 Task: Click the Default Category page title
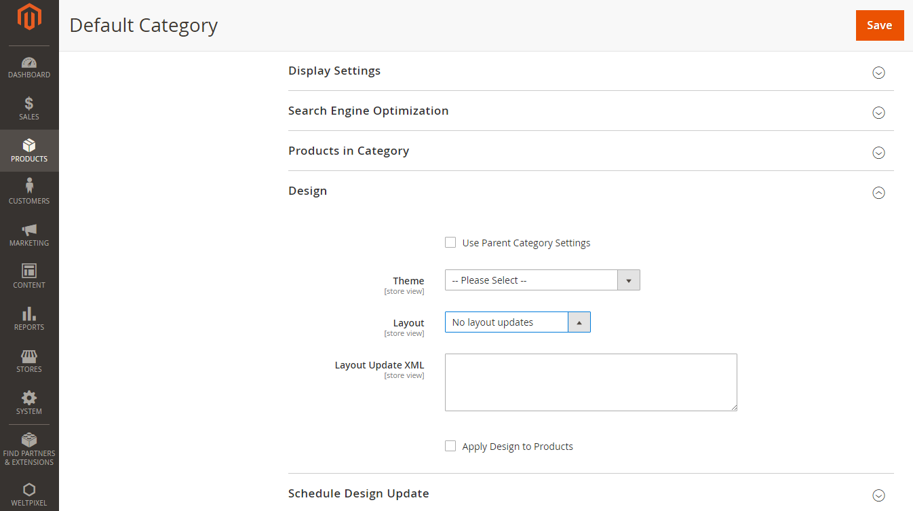coord(144,25)
